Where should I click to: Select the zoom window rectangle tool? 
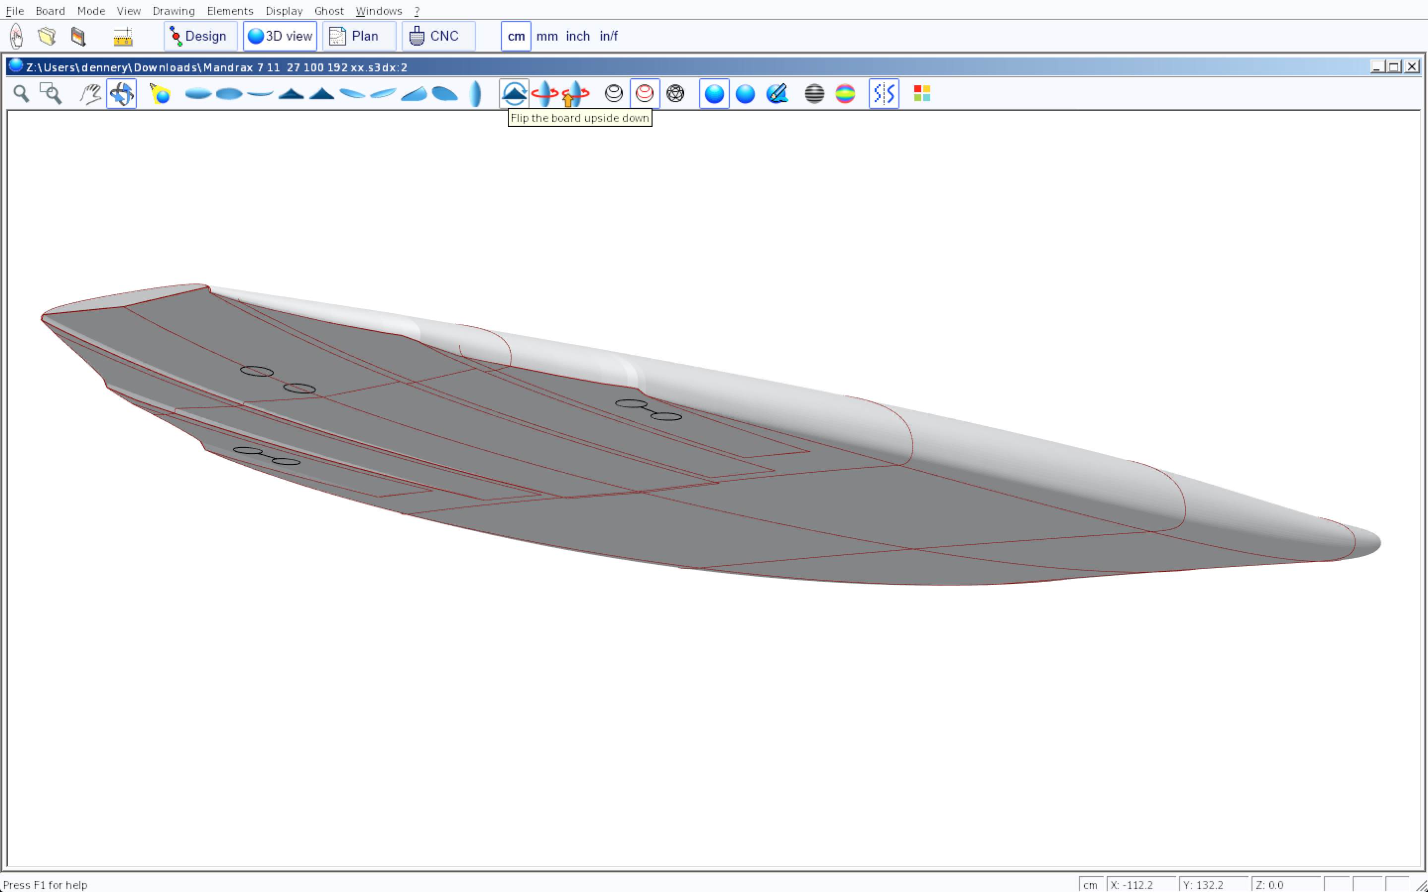[51, 94]
